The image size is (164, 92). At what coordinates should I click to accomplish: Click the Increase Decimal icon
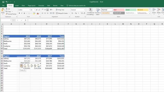82,13
